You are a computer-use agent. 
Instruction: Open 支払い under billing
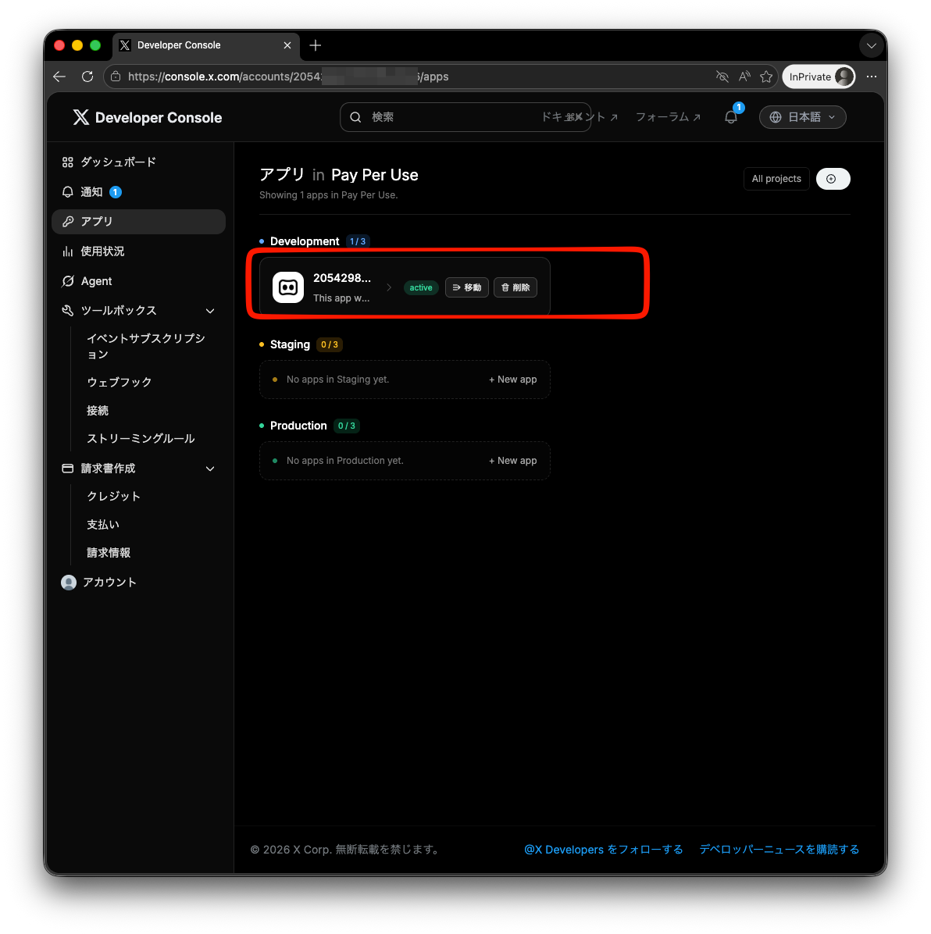click(x=103, y=525)
